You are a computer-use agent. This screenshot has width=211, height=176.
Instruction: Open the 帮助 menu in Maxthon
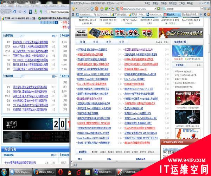[190, 3]
